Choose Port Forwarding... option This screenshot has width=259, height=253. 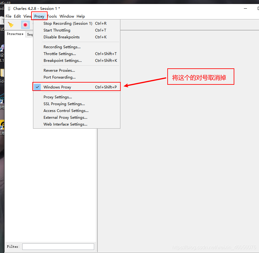[77, 77]
